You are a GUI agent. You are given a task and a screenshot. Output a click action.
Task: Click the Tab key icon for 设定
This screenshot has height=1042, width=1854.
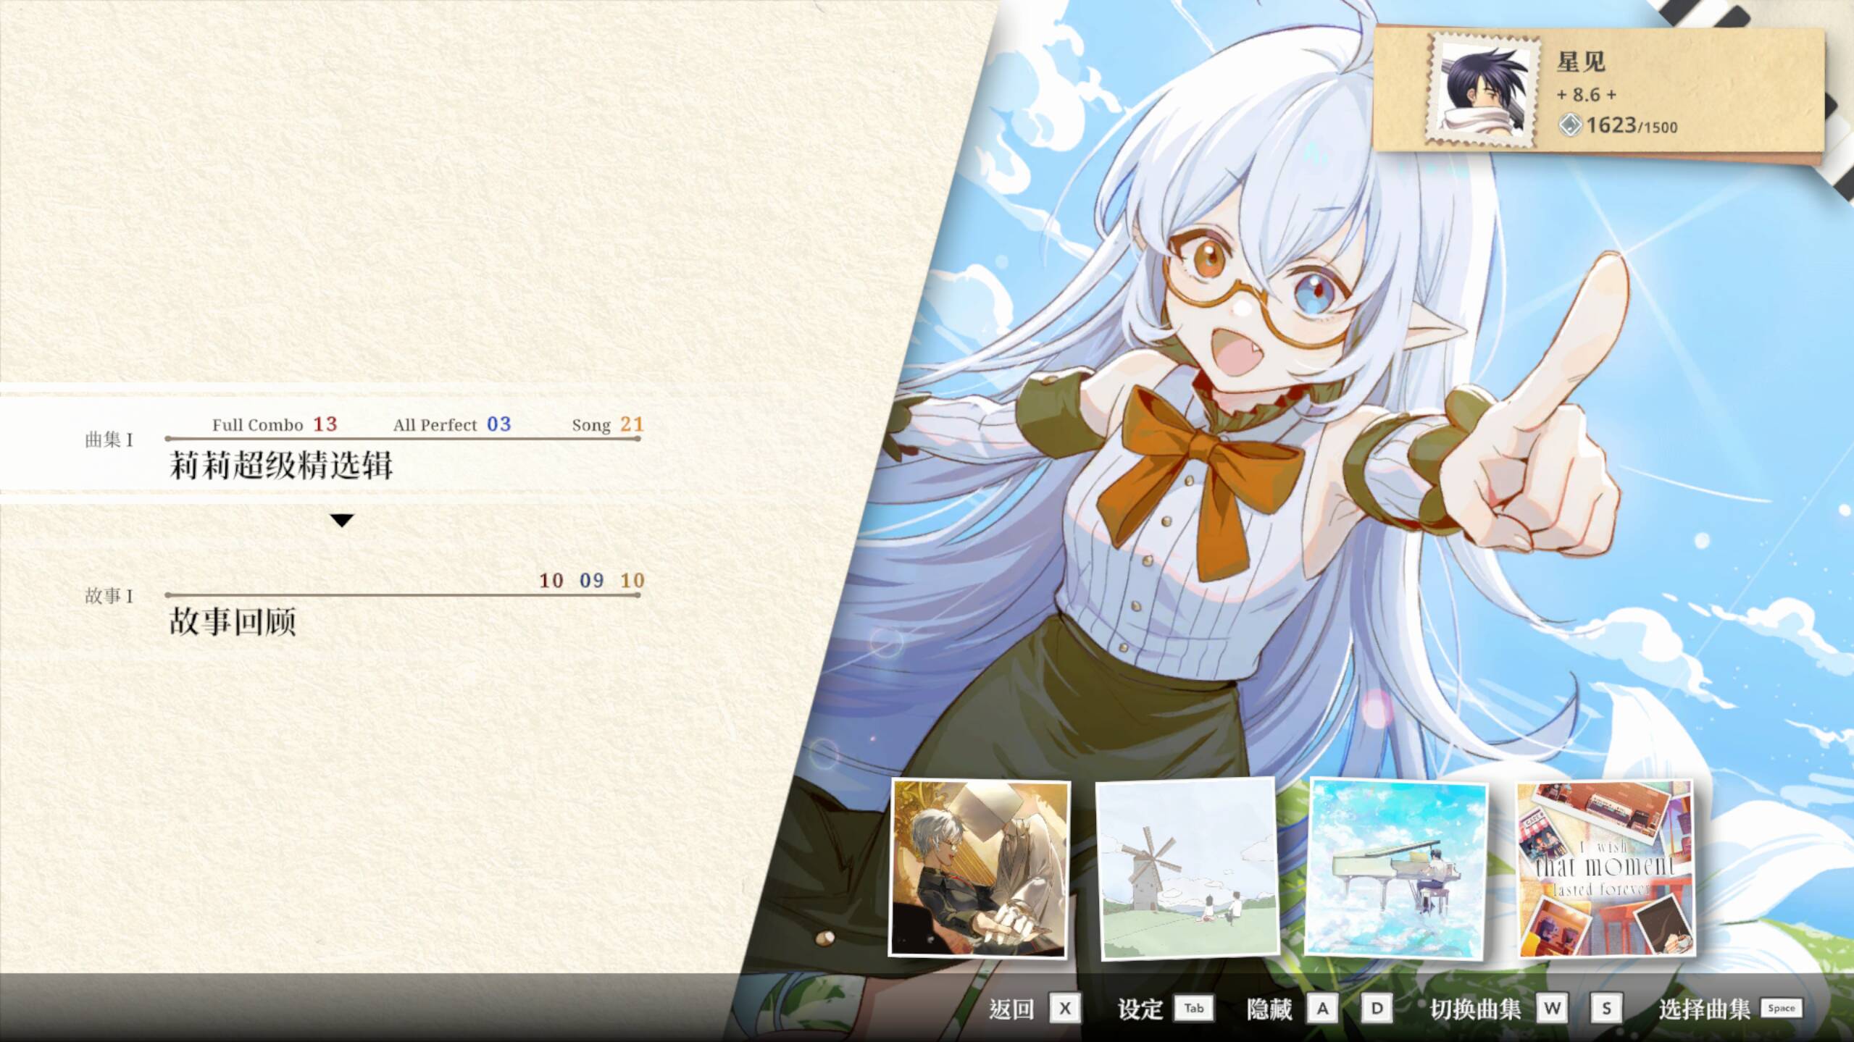(x=1193, y=1008)
